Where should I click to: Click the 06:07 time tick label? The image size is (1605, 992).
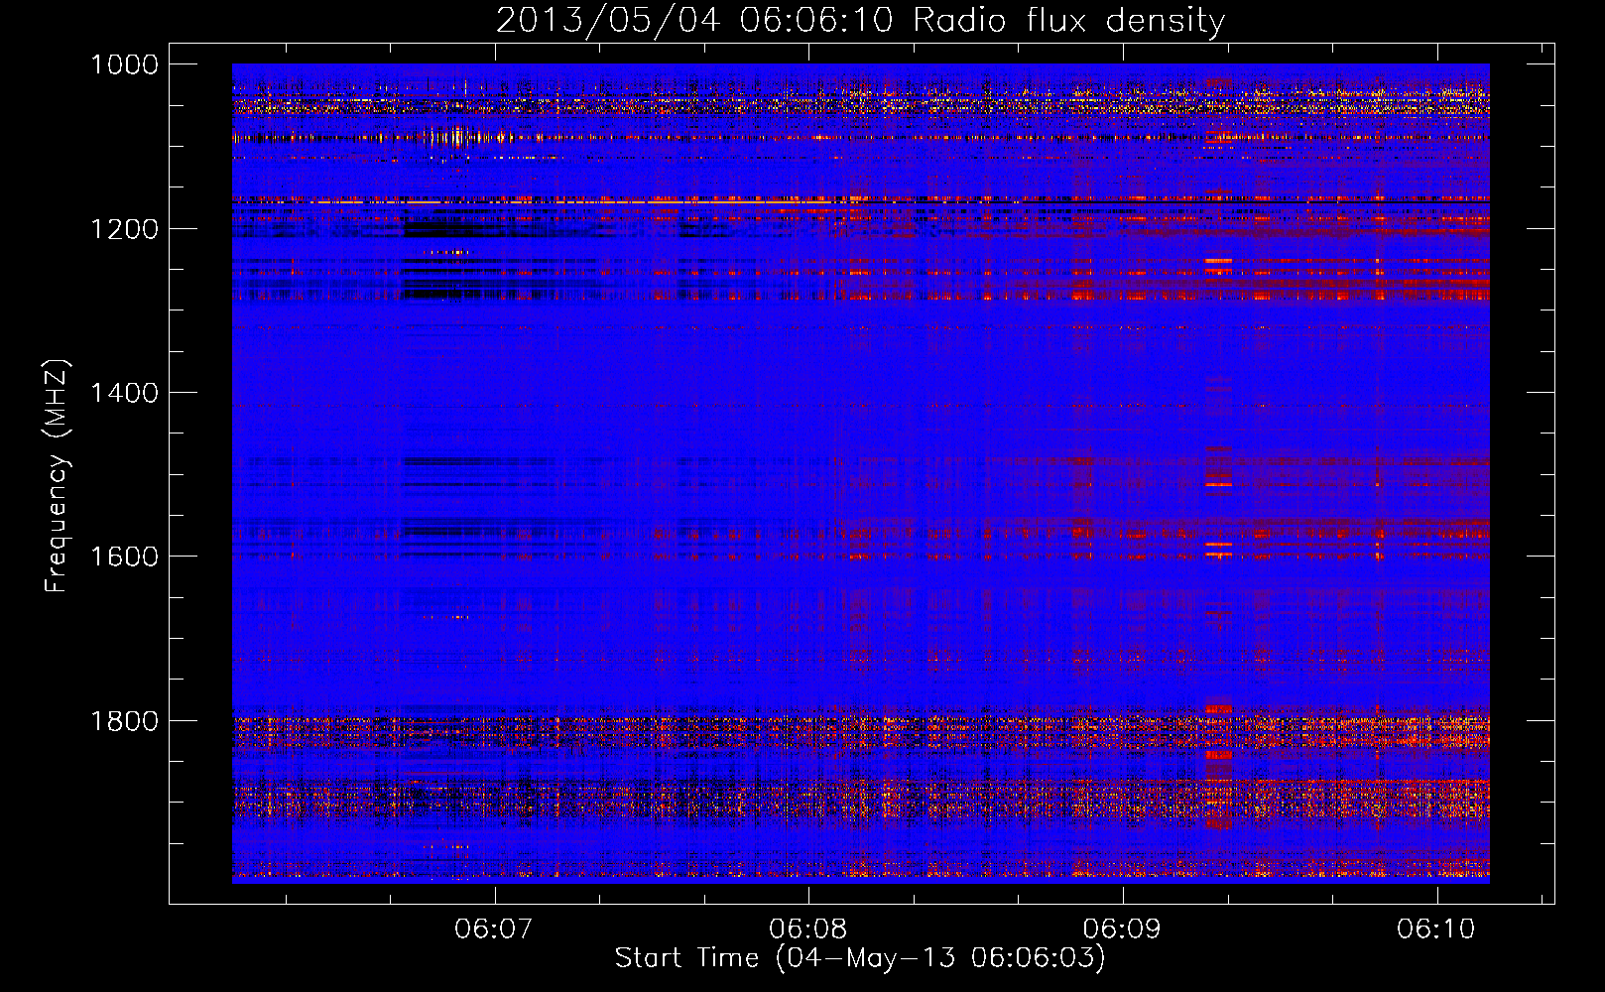[x=493, y=929]
